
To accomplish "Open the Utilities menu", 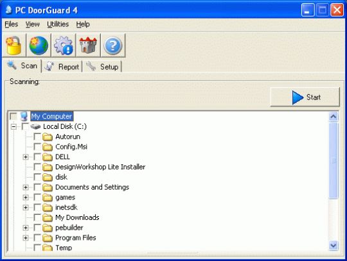I will [x=58, y=24].
